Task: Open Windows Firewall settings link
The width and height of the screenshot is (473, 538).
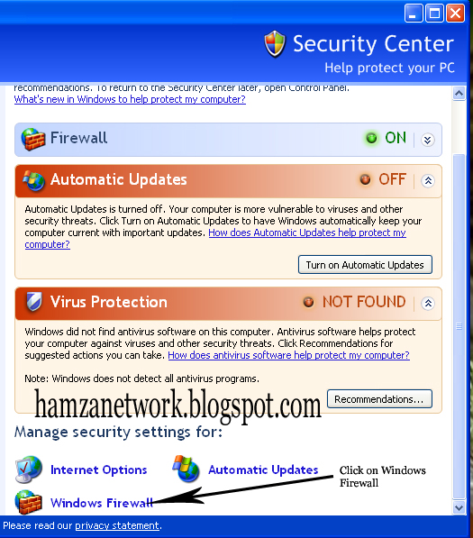Action: pos(102,503)
